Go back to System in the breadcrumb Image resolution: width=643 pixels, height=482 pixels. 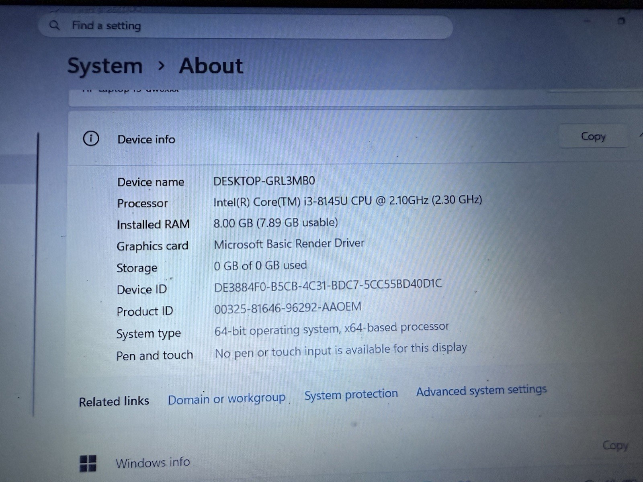tap(105, 65)
